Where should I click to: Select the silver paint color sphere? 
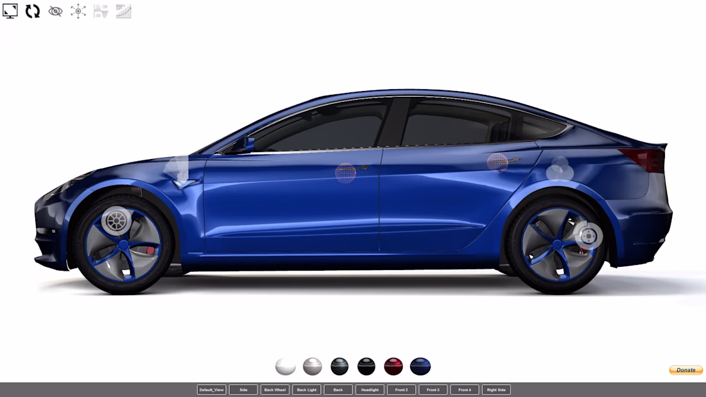point(313,366)
